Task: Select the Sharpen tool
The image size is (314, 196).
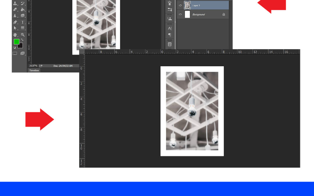Action: pos(15,15)
